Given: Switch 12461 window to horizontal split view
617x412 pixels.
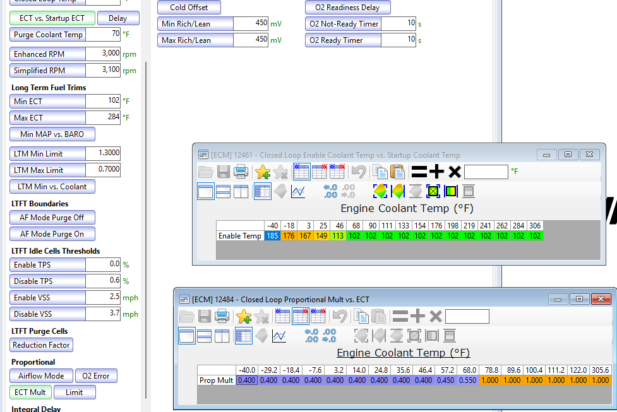Looking at the screenshot, I should pos(223,191).
